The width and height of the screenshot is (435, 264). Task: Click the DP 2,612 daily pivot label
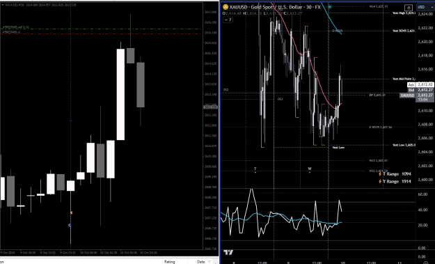pyautogui.click(x=377, y=95)
